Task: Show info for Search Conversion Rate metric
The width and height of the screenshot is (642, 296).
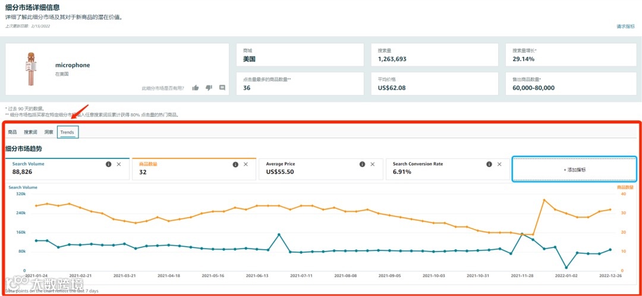Action: click(489, 164)
